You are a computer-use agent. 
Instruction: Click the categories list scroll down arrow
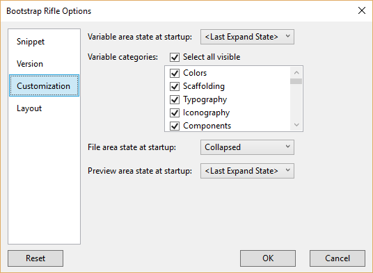click(296, 124)
